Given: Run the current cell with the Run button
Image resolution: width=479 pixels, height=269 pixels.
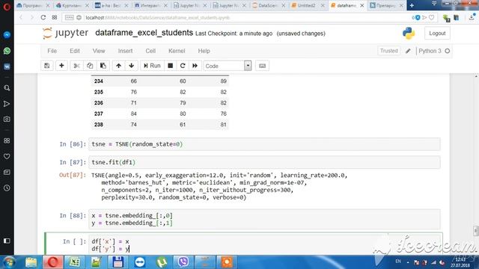Looking at the screenshot, I should coord(152,66).
